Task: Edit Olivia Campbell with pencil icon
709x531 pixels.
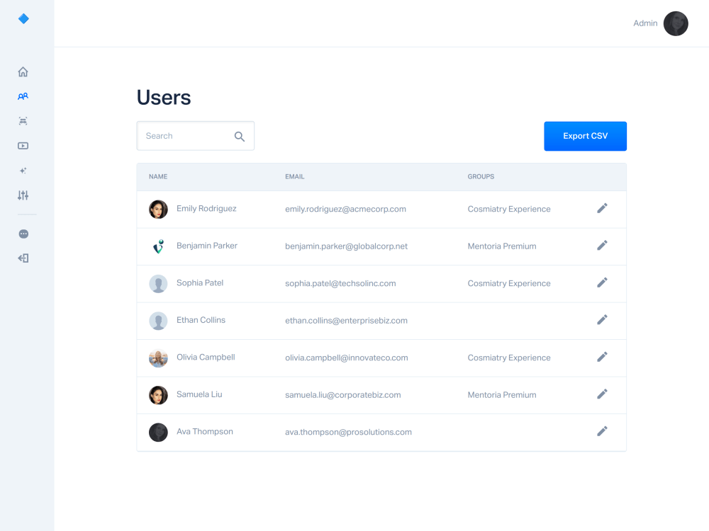Action: click(x=602, y=357)
